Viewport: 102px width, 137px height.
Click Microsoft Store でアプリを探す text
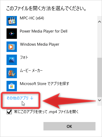point(44,84)
